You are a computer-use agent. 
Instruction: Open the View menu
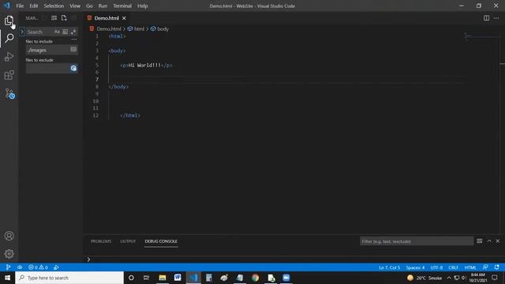pyautogui.click(x=75, y=6)
